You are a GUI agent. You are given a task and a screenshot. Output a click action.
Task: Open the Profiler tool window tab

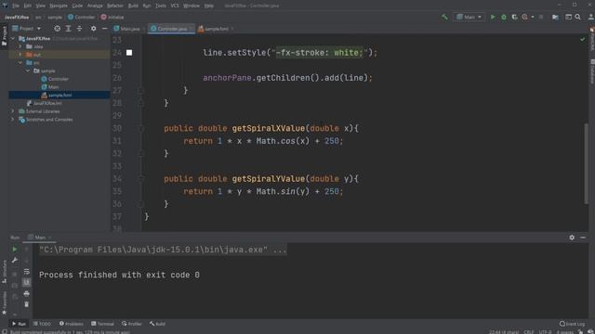[x=132, y=324]
